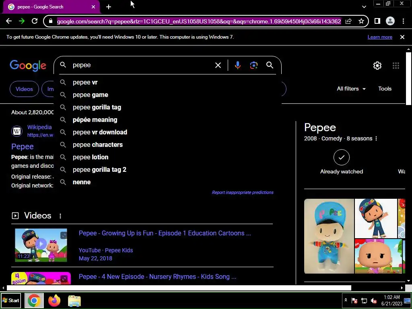Open Firefox from the taskbar
This screenshot has width=412, height=309.
coord(54,301)
